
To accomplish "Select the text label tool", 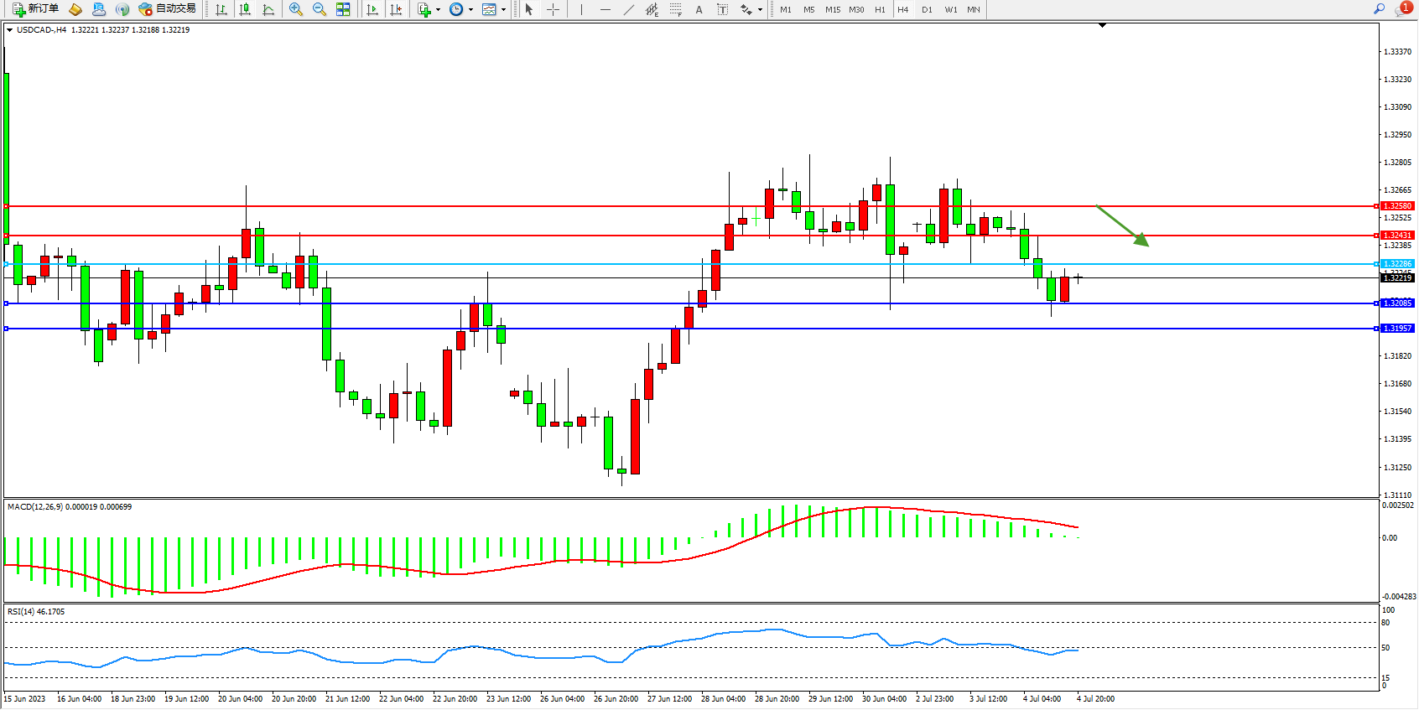I will point(722,9).
